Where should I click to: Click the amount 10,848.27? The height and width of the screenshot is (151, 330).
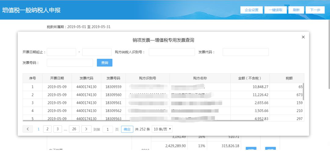point(260,87)
